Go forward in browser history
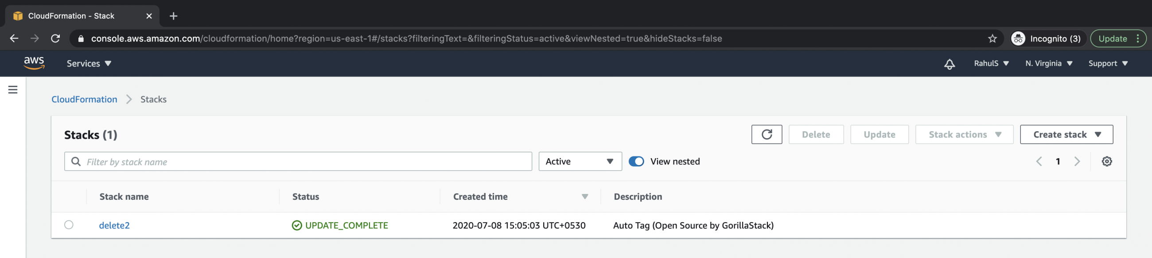This screenshot has height=258, width=1152. 35,39
